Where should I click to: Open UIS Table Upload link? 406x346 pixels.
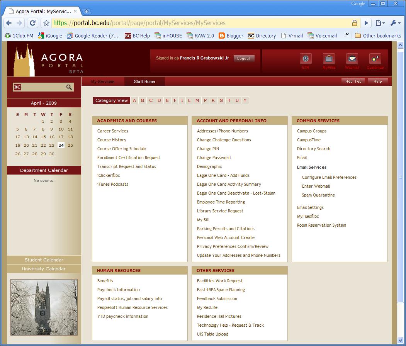pyautogui.click(x=212, y=334)
